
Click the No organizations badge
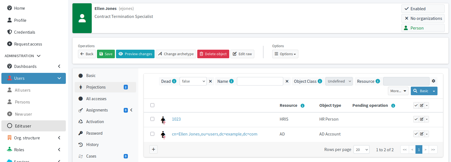[x=423, y=18]
